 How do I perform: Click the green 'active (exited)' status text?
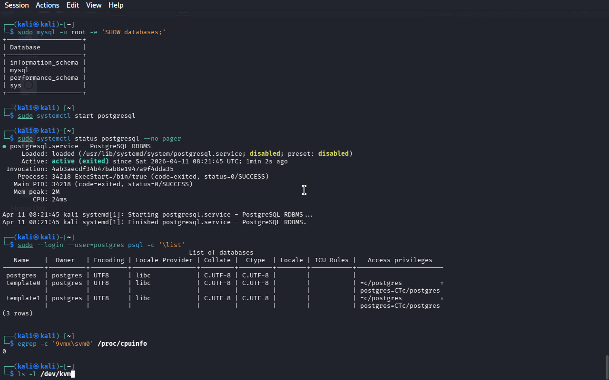(80, 161)
